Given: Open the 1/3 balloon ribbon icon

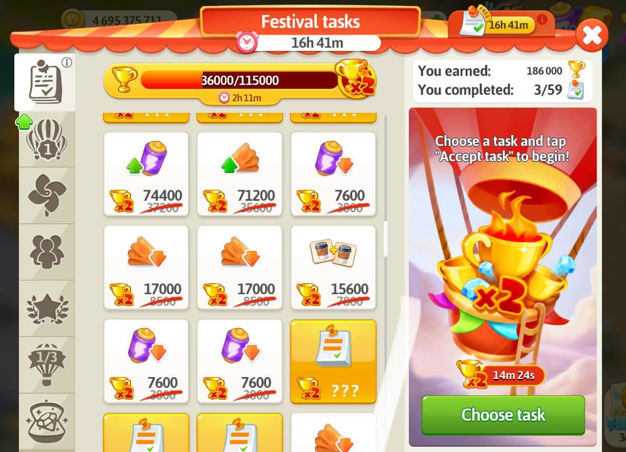Looking at the screenshot, I should [x=47, y=365].
